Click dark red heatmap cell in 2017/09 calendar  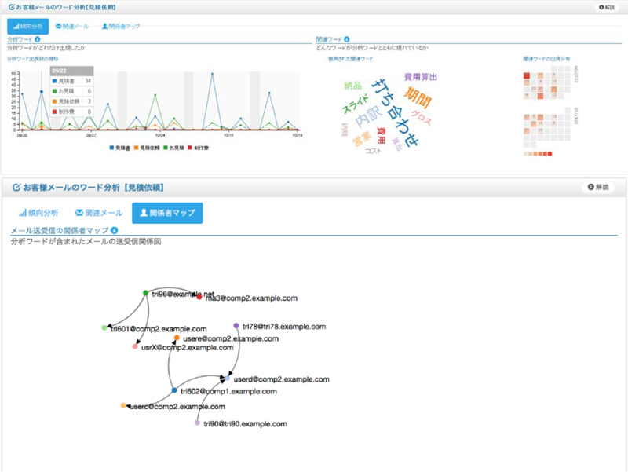click(527, 75)
